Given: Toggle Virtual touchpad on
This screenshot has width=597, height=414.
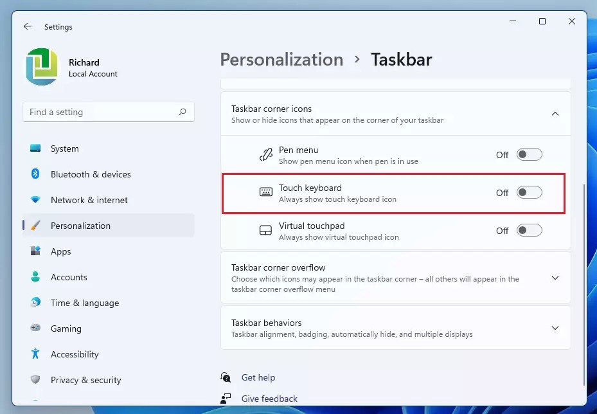Looking at the screenshot, I should pyautogui.click(x=529, y=230).
